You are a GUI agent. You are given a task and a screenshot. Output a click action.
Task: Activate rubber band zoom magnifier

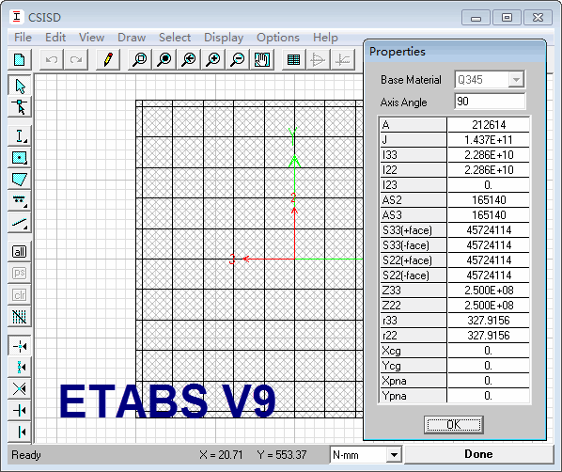click(140, 59)
